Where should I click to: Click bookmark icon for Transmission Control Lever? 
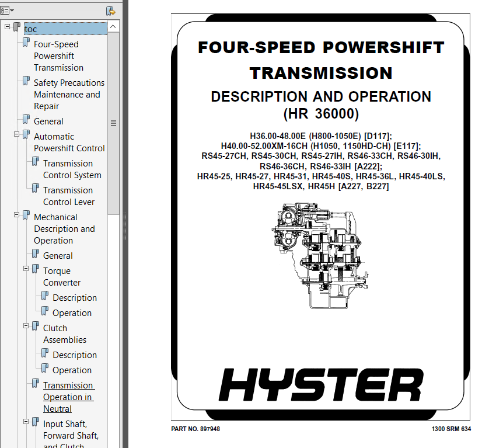click(x=36, y=188)
